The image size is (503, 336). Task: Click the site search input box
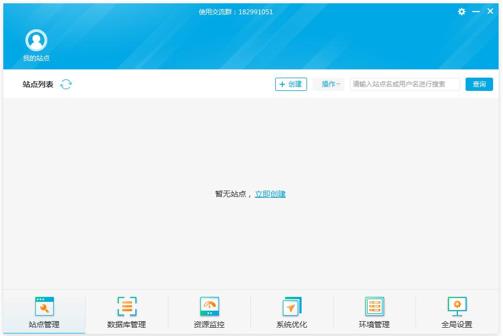404,84
